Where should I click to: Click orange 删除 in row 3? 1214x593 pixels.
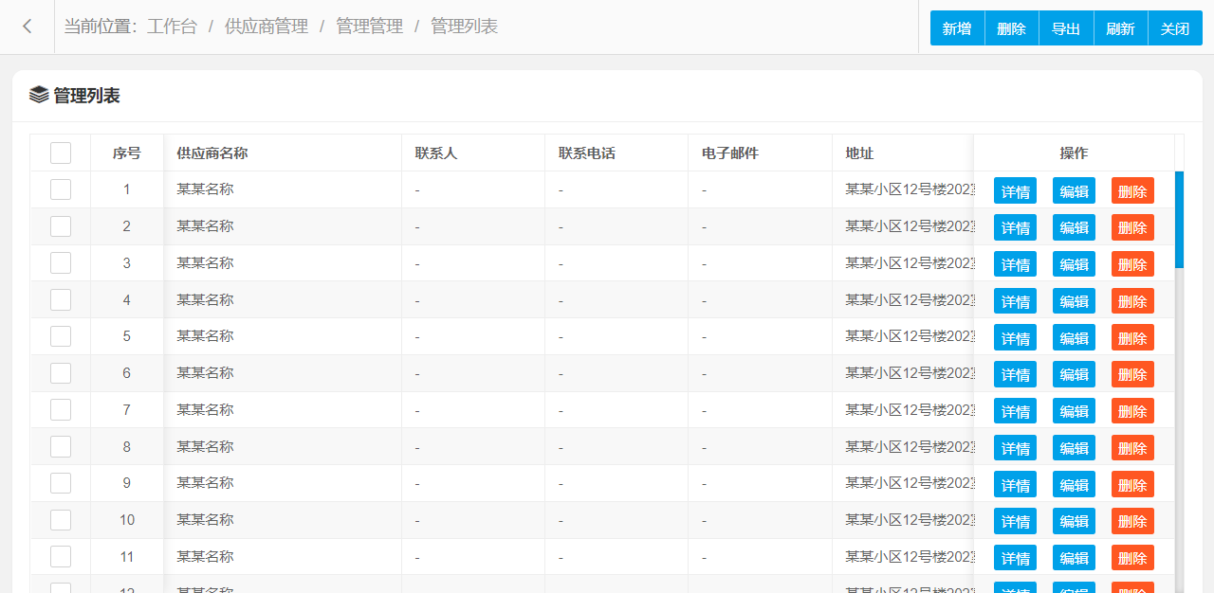click(1132, 264)
